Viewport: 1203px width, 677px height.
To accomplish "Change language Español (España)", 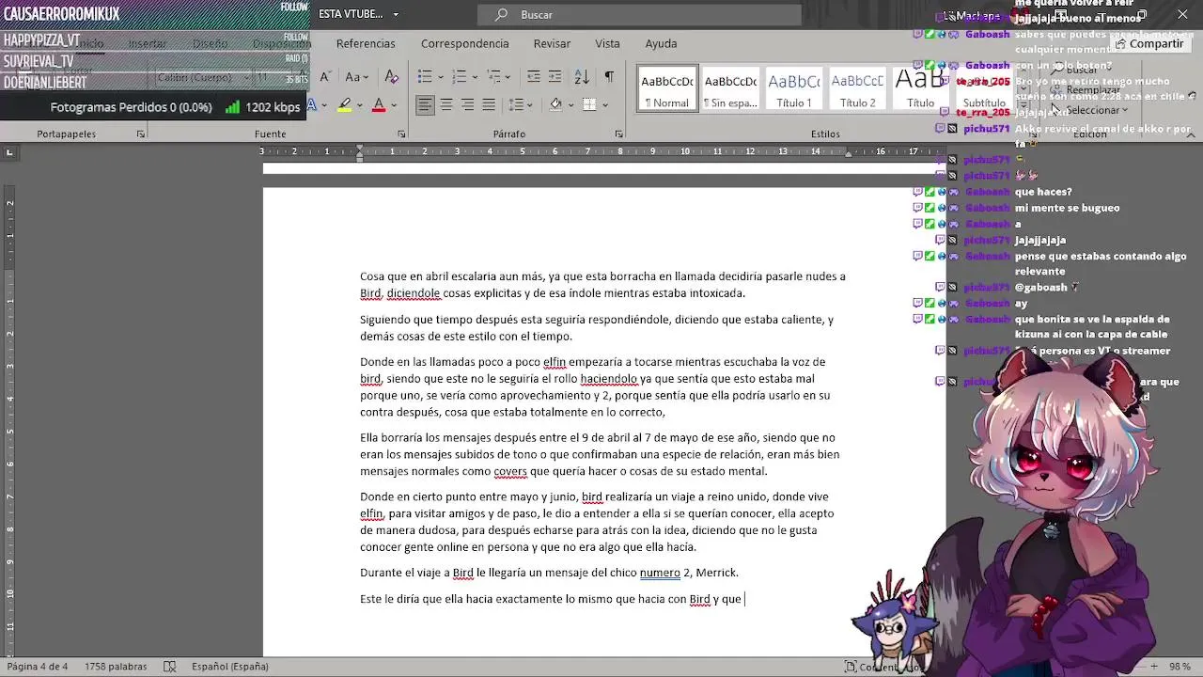I will tap(230, 666).
